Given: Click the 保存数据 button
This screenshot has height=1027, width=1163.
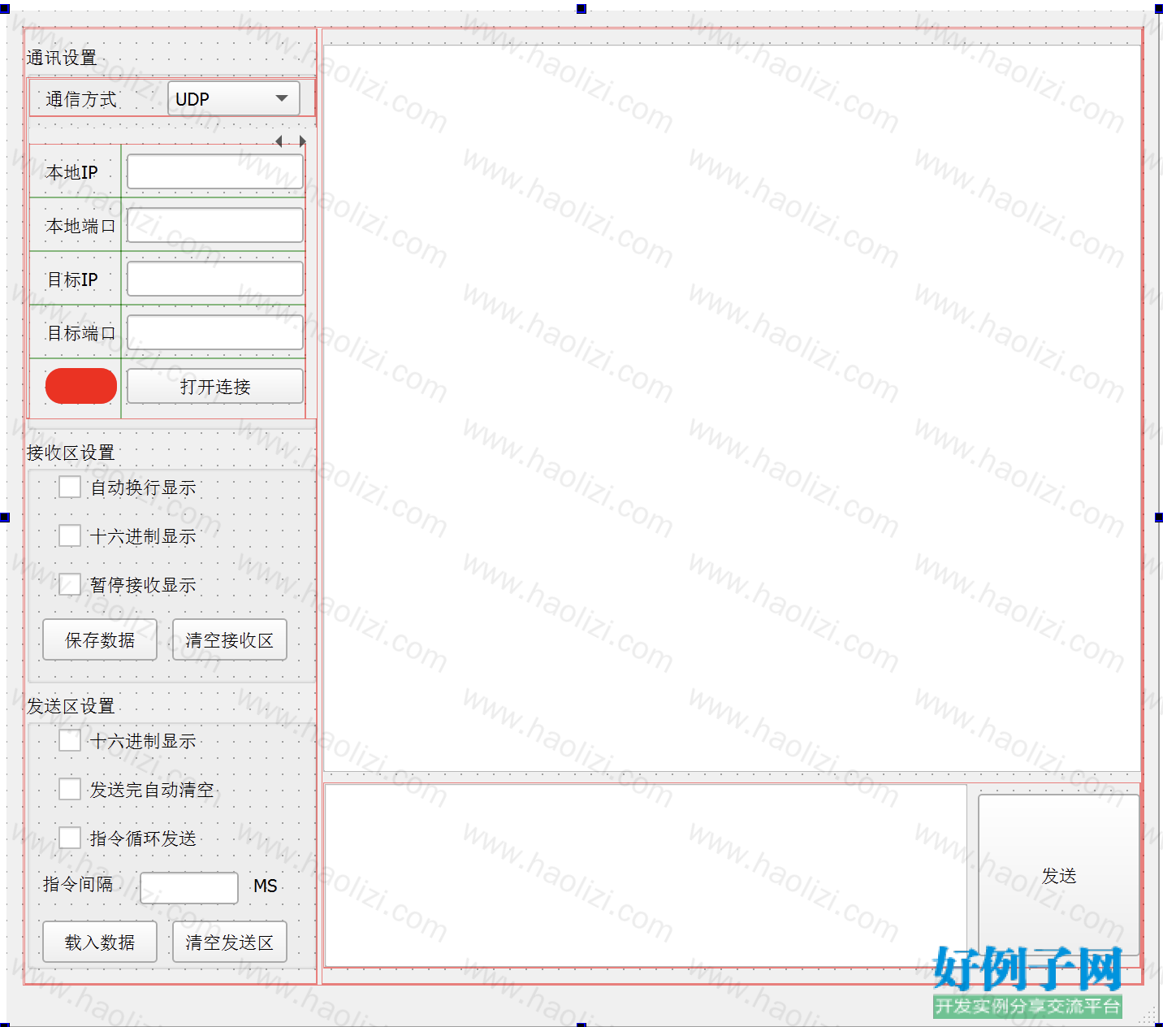Looking at the screenshot, I should 100,639.
